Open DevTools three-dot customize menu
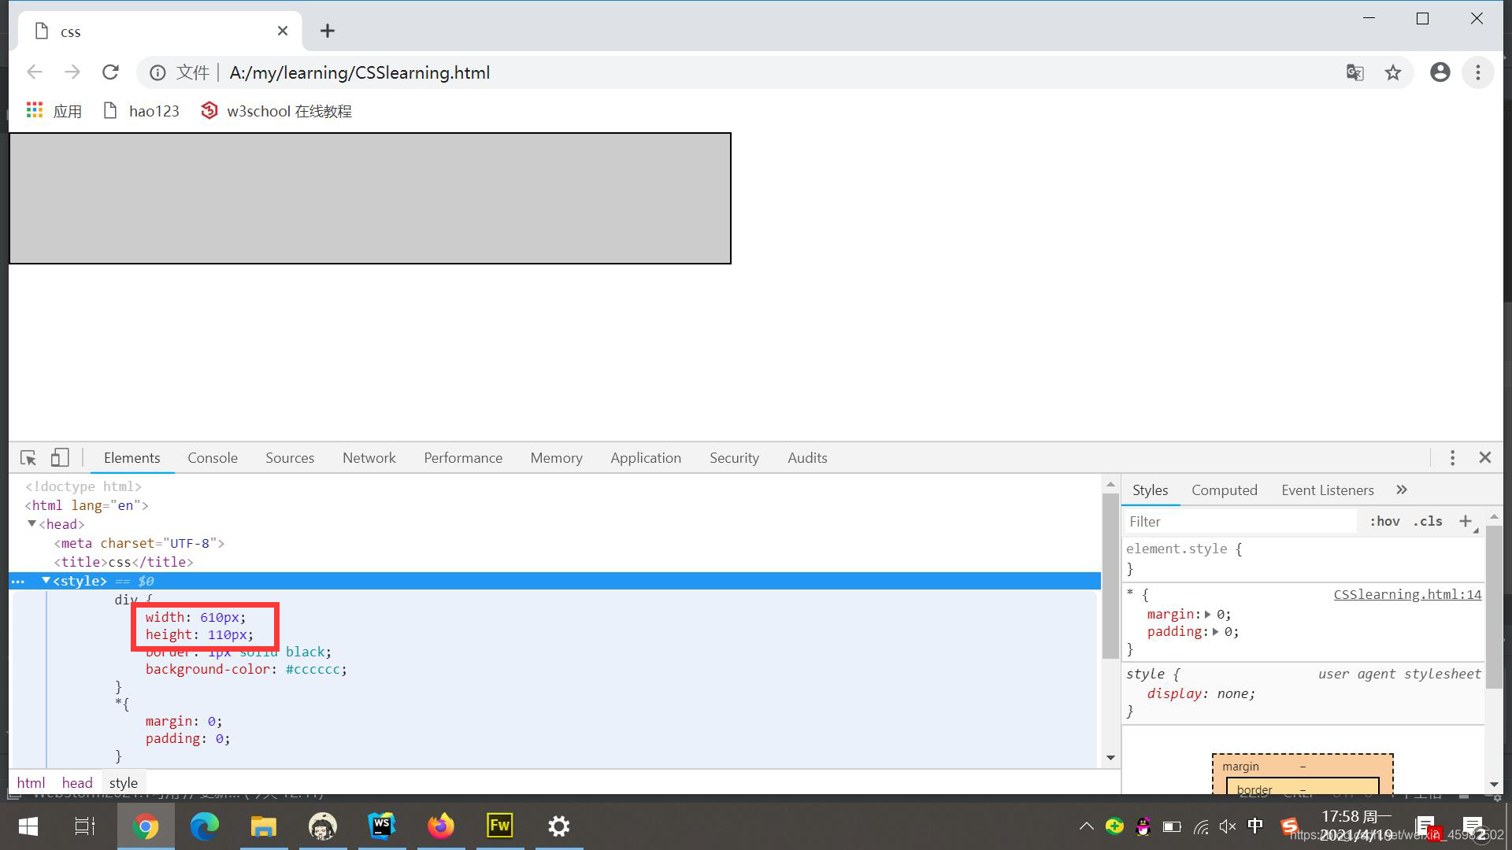Image resolution: width=1512 pixels, height=850 pixels. coord(1453,458)
